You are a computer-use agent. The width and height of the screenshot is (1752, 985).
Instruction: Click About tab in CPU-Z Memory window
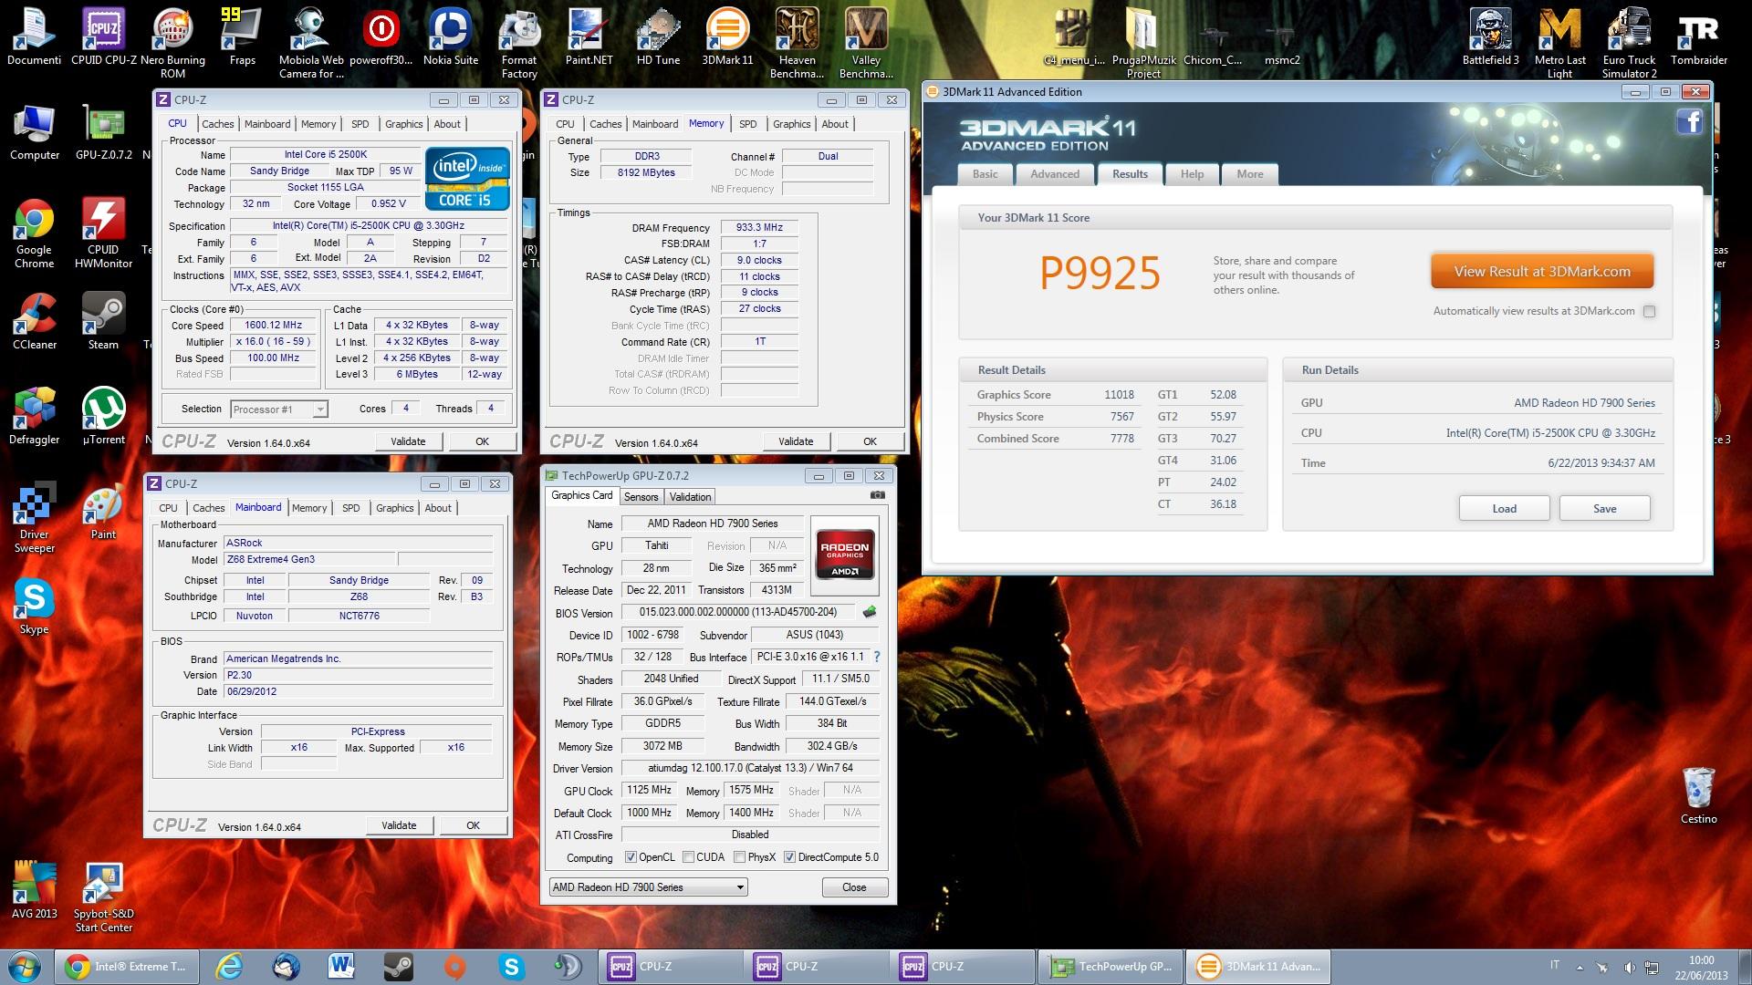point(835,124)
